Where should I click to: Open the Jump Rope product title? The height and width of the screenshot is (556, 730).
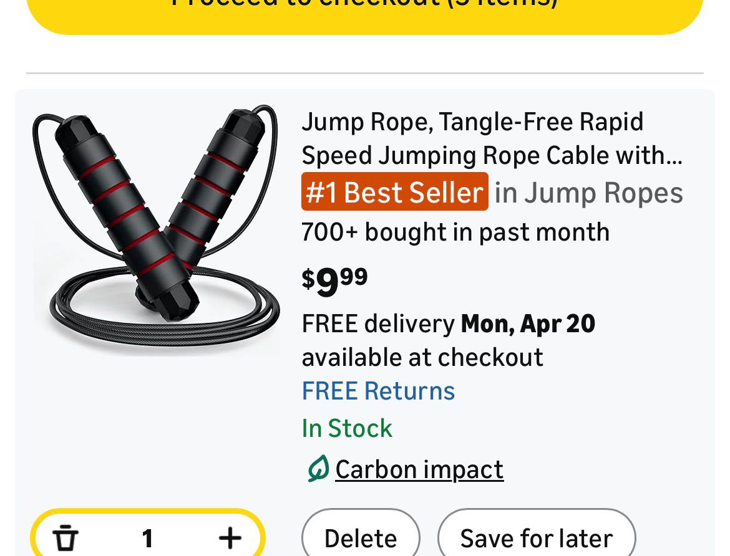coord(472,122)
